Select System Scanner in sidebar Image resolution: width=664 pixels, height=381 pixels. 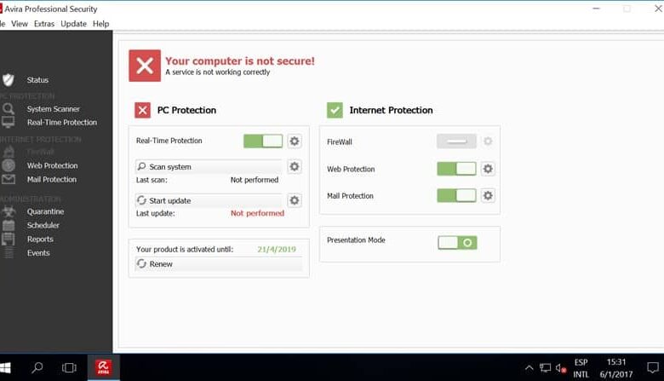tap(54, 109)
